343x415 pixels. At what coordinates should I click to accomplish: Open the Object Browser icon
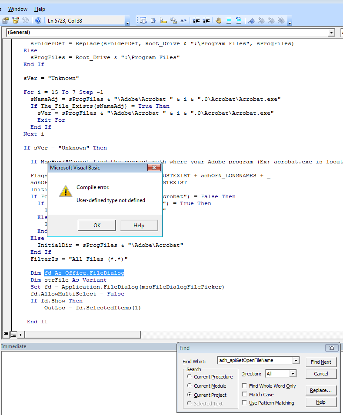[16, 20]
